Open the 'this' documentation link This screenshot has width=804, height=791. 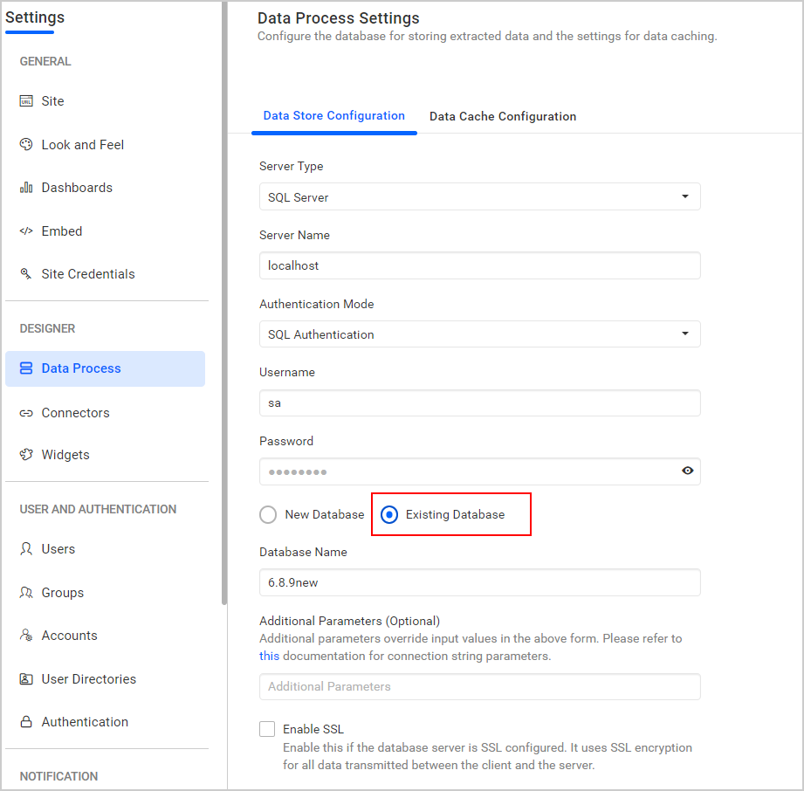[x=270, y=656]
